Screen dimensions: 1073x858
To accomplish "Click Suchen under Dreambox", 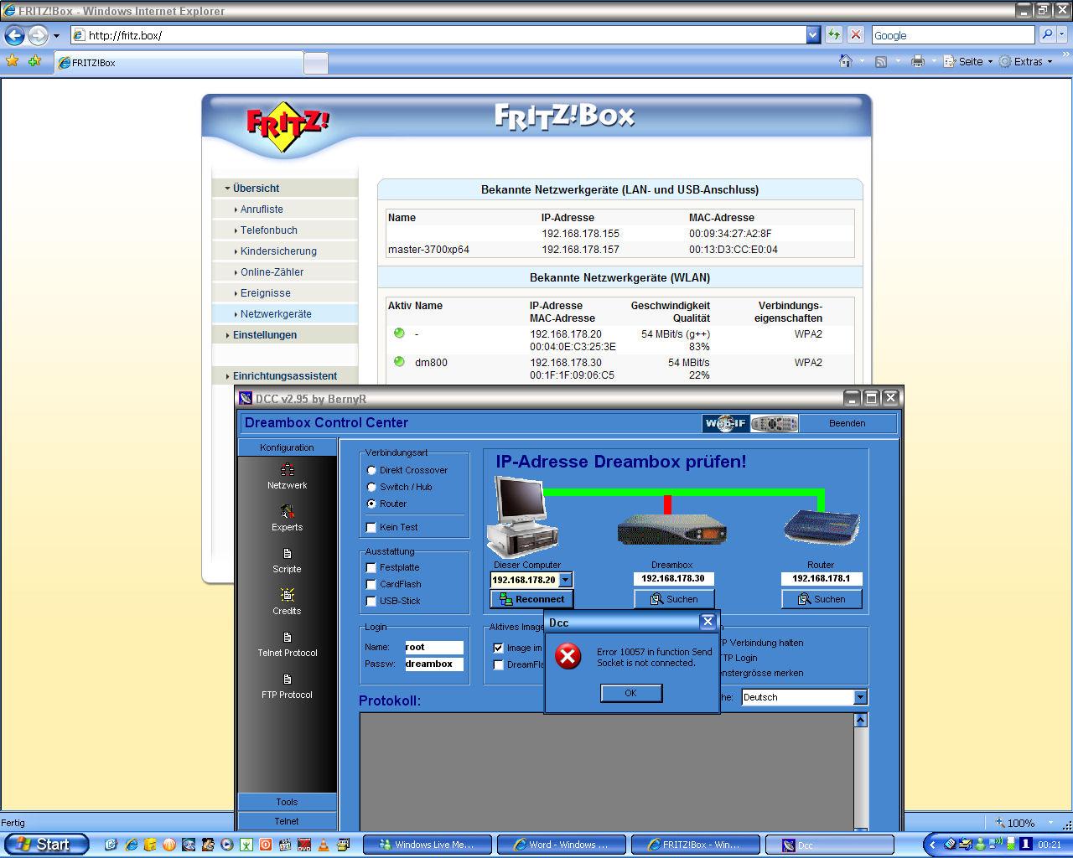I will tap(674, 599).
